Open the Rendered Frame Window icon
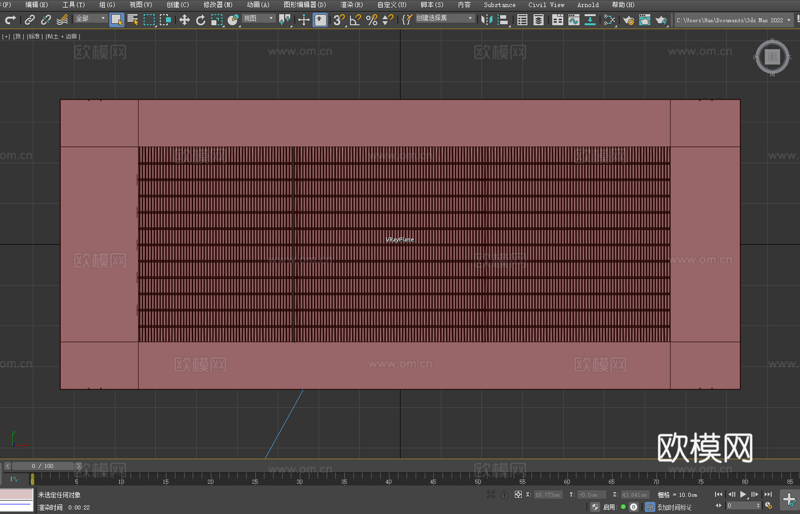Image resolution: width=800 pixels, height=514 pixels. click(x=645, y=20)
